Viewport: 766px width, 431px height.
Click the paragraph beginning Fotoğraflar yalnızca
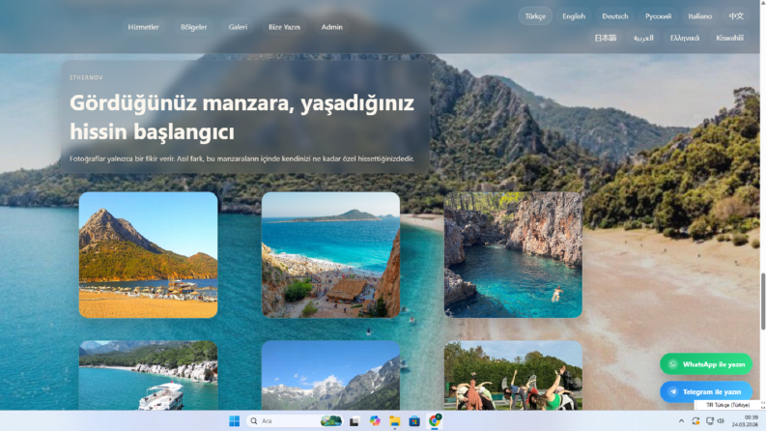coord(241,158)
